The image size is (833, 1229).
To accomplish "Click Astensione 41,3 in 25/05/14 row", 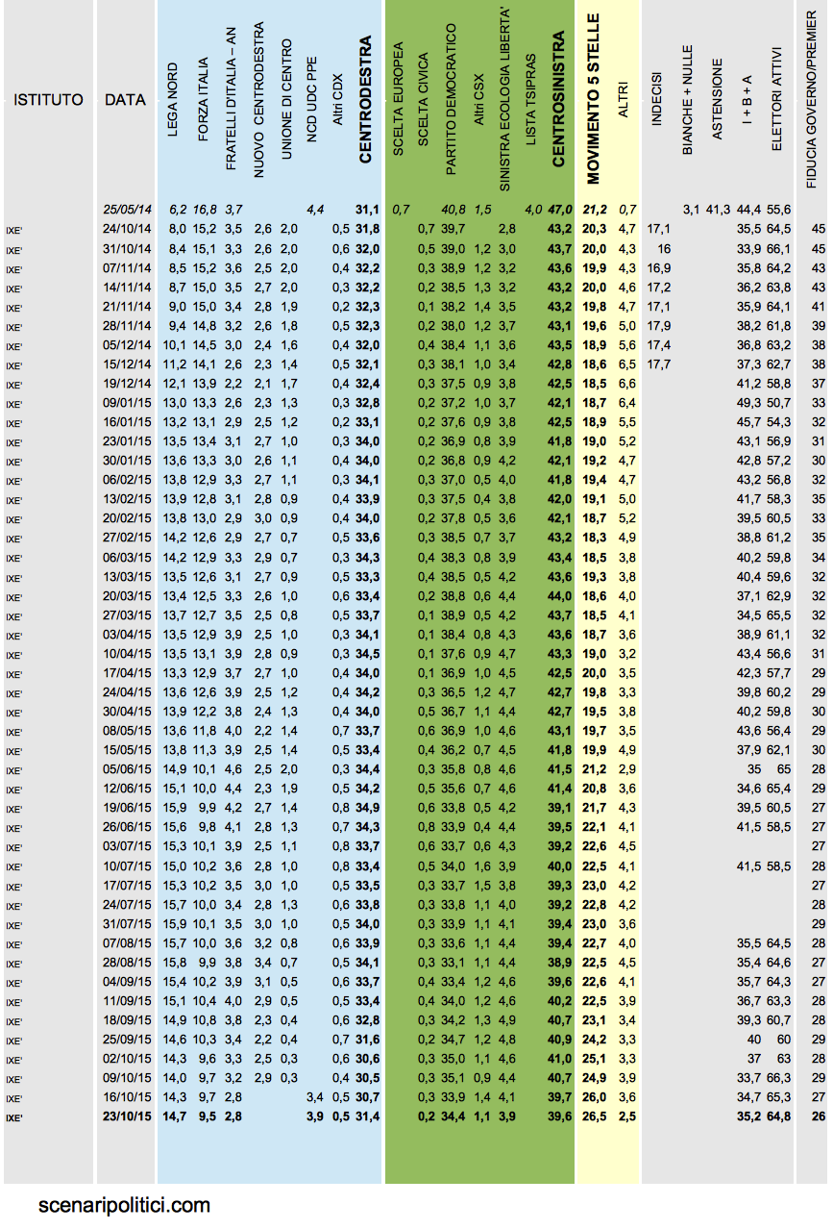I will [x=720, y=209].
